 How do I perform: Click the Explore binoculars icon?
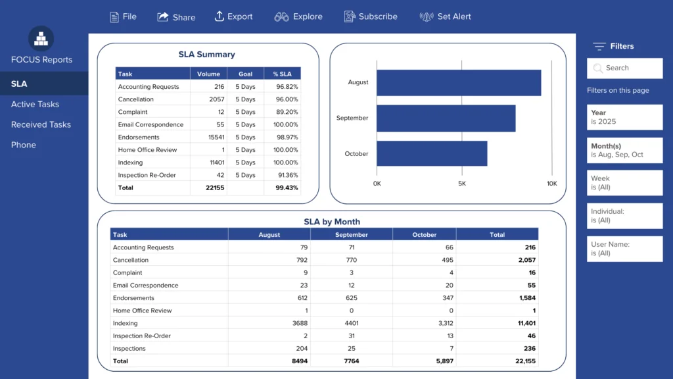[282, 16]
